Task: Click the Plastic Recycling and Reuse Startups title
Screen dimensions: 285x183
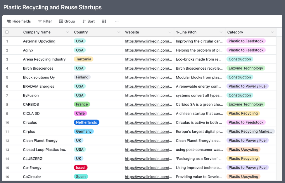Action: [x=53, y=7]
